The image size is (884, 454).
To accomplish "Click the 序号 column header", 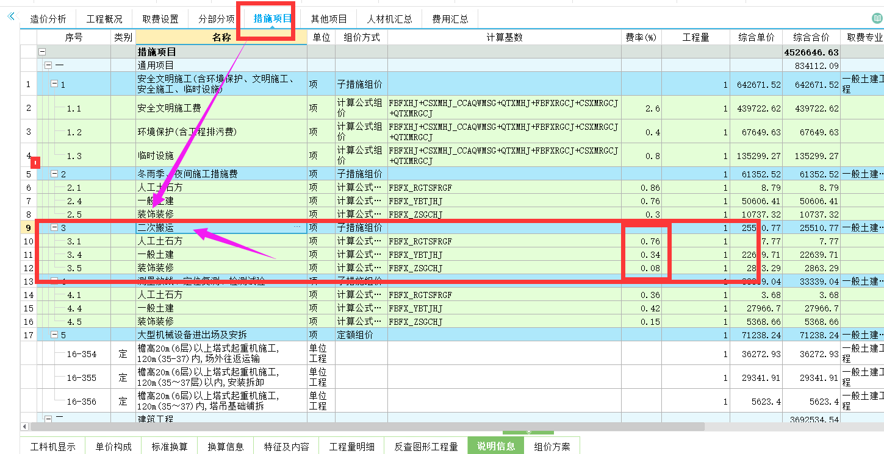I will (74, 37).
